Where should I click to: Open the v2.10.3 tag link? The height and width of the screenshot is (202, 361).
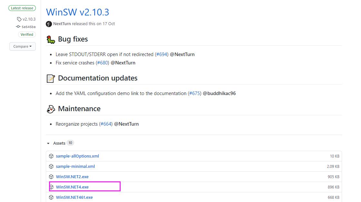pos(29,19)
